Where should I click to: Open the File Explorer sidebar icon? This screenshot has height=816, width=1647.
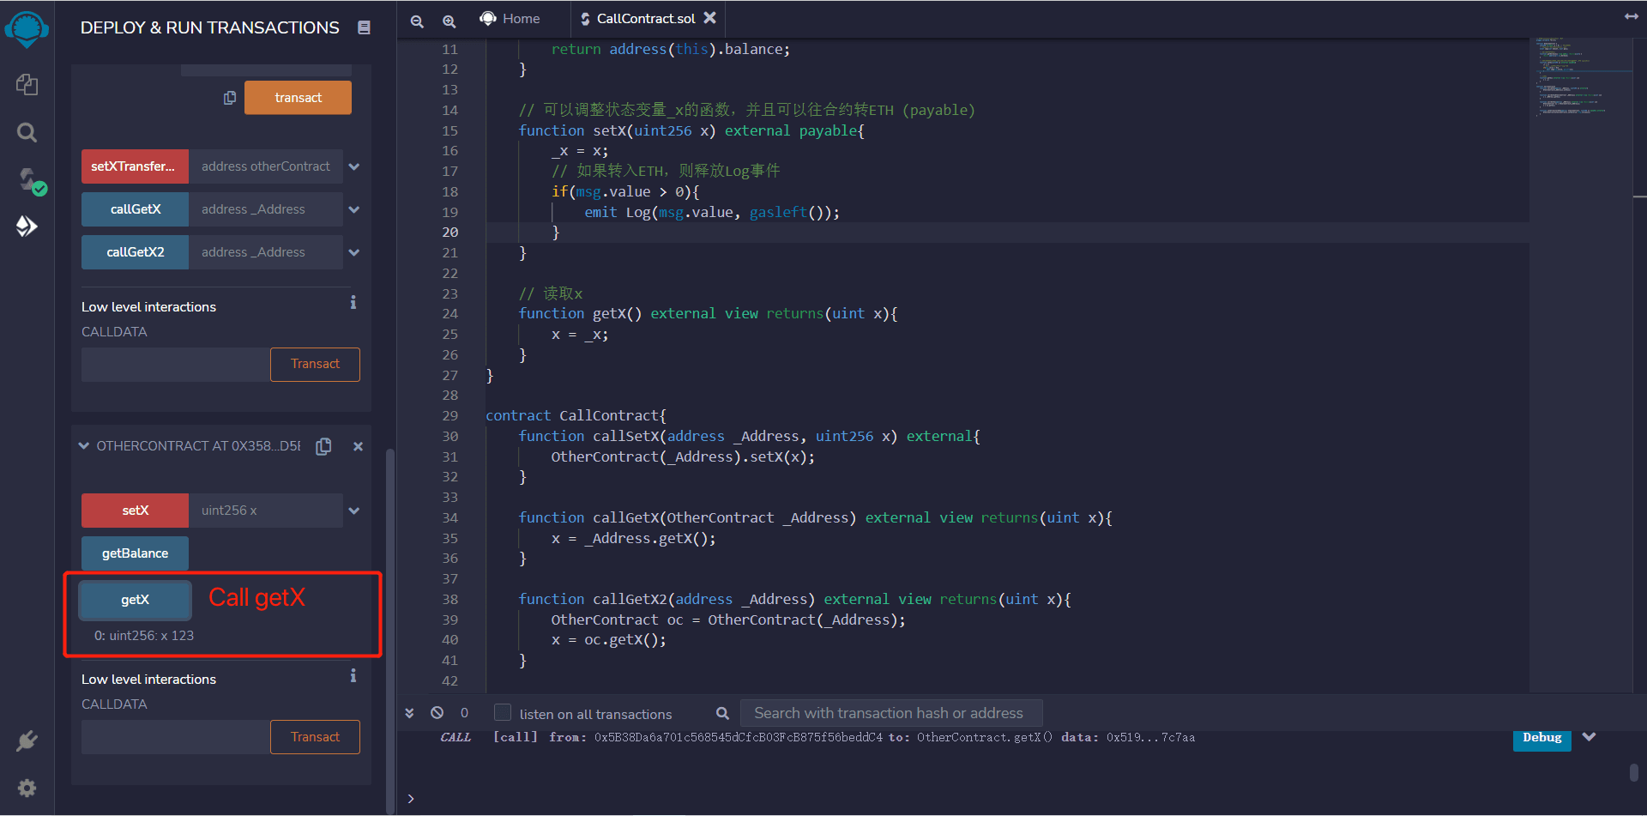27,84
